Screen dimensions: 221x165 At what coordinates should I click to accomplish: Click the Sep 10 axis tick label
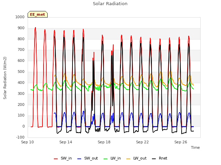[x=28, y=142]
